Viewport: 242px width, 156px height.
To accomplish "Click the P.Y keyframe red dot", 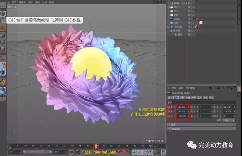I will tap(169, 112).
